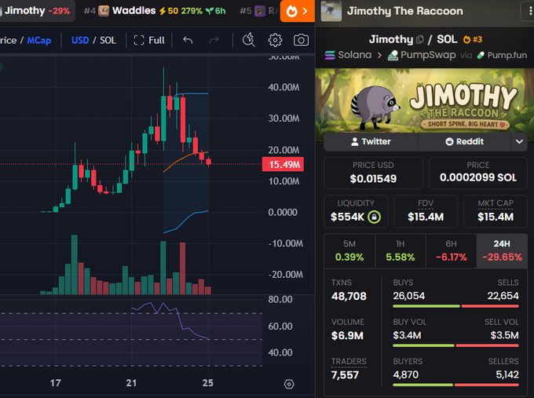The width and height of the screenshot is (534, 398).
Task: Expand more social links chevron
Action: point(519,141)
